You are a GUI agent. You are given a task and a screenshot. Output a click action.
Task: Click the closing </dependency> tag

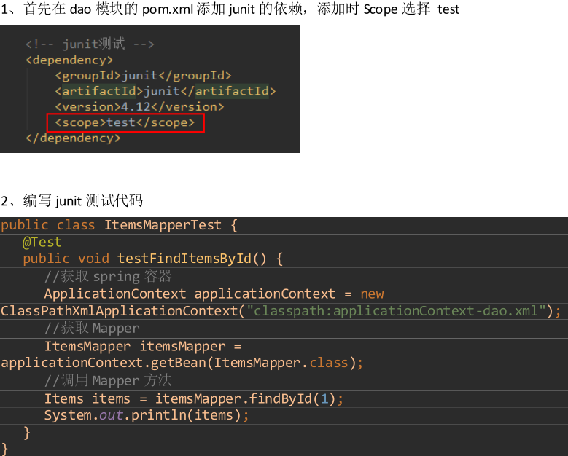73,138
